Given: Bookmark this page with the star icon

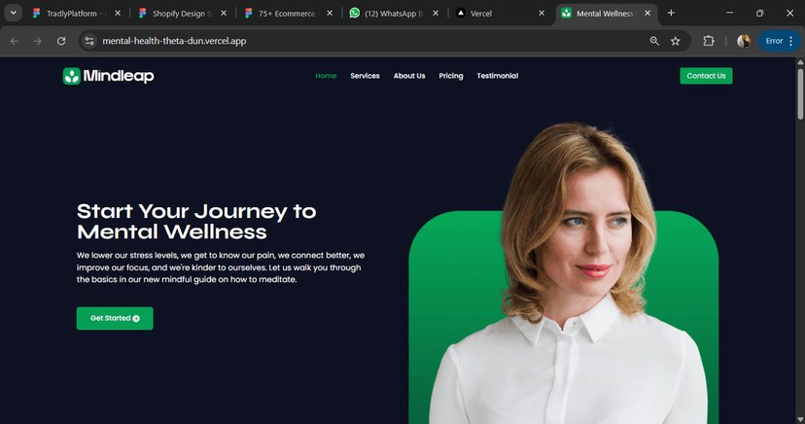Looking at the screenshot, I should (x=675, y=41).
